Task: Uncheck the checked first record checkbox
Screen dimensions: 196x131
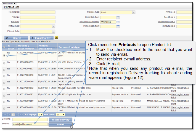Action: [4, 55]
